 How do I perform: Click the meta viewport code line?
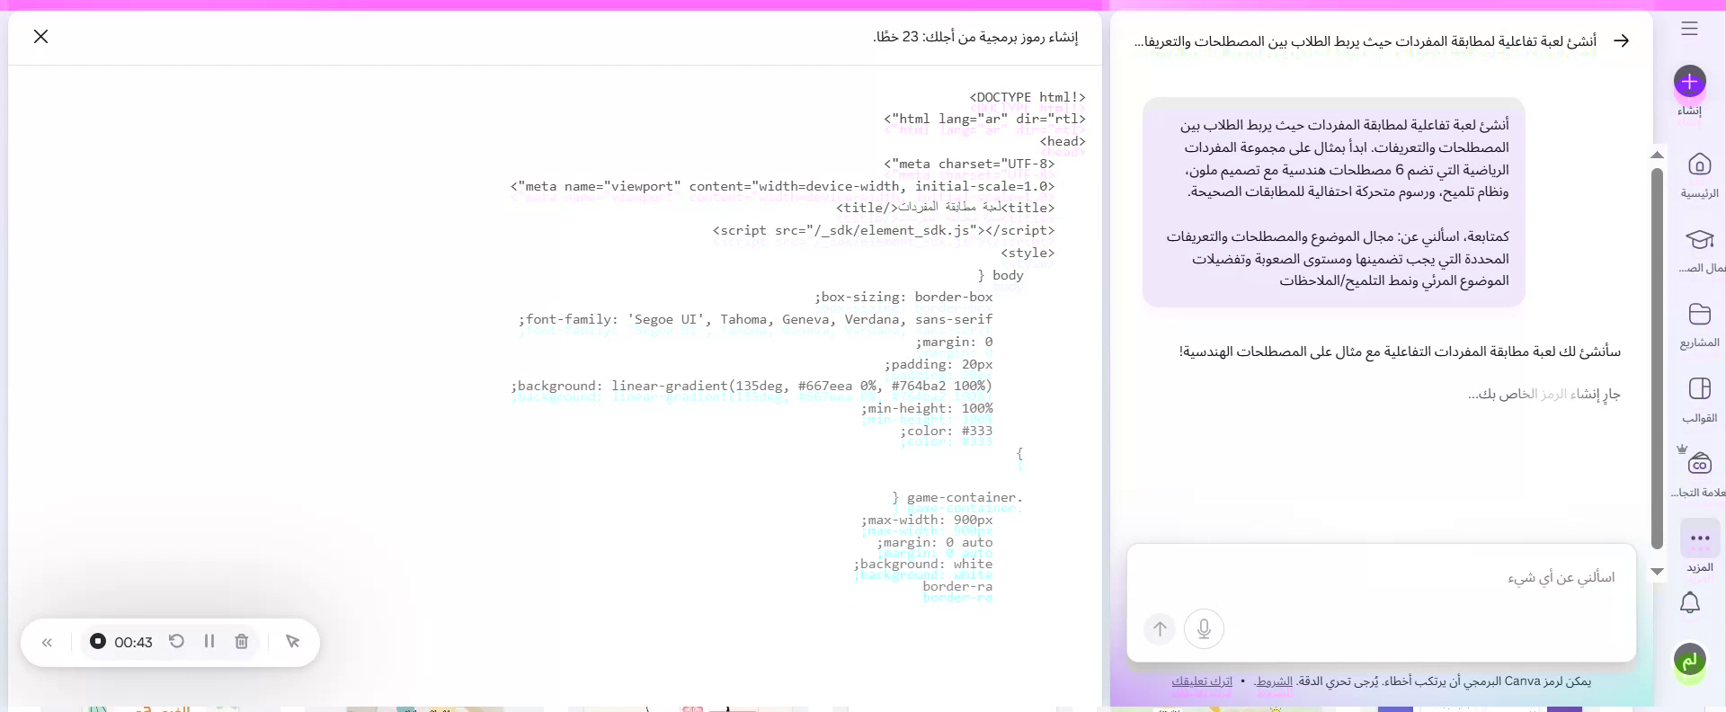[x=782, y=186]
